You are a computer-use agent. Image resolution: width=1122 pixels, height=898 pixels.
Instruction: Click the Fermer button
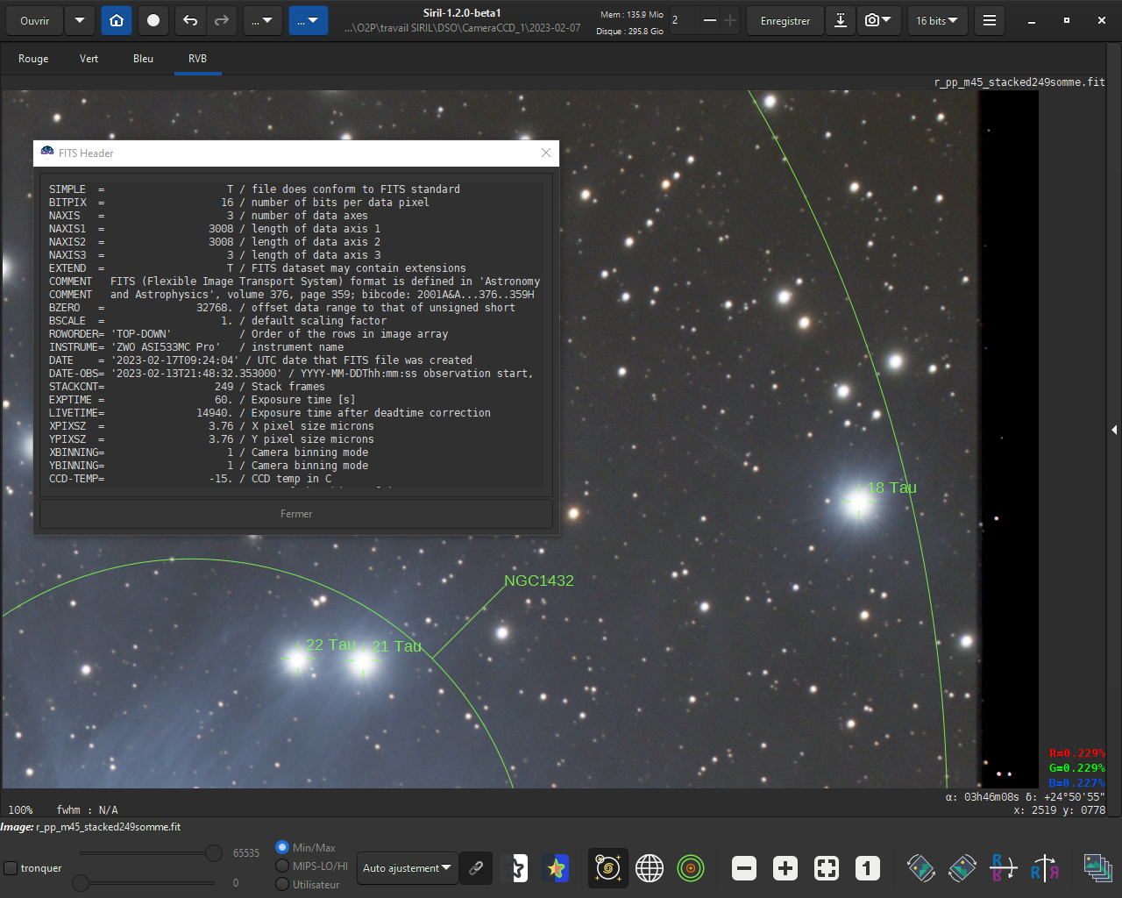(296, 514)
